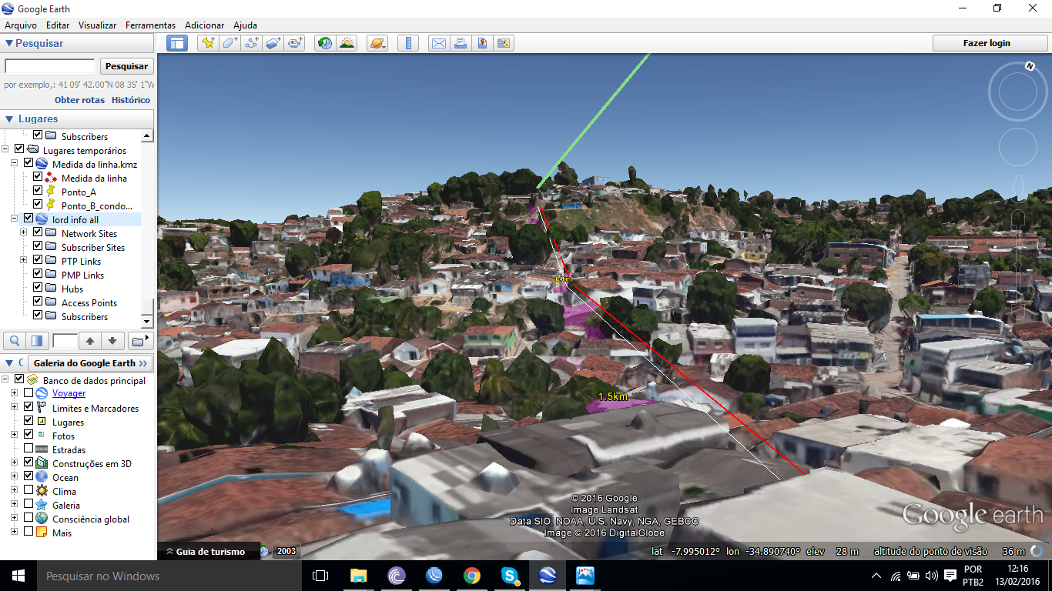Click the historical imagery clock beside 2003

pyautogui.click(x=264, y=551)
